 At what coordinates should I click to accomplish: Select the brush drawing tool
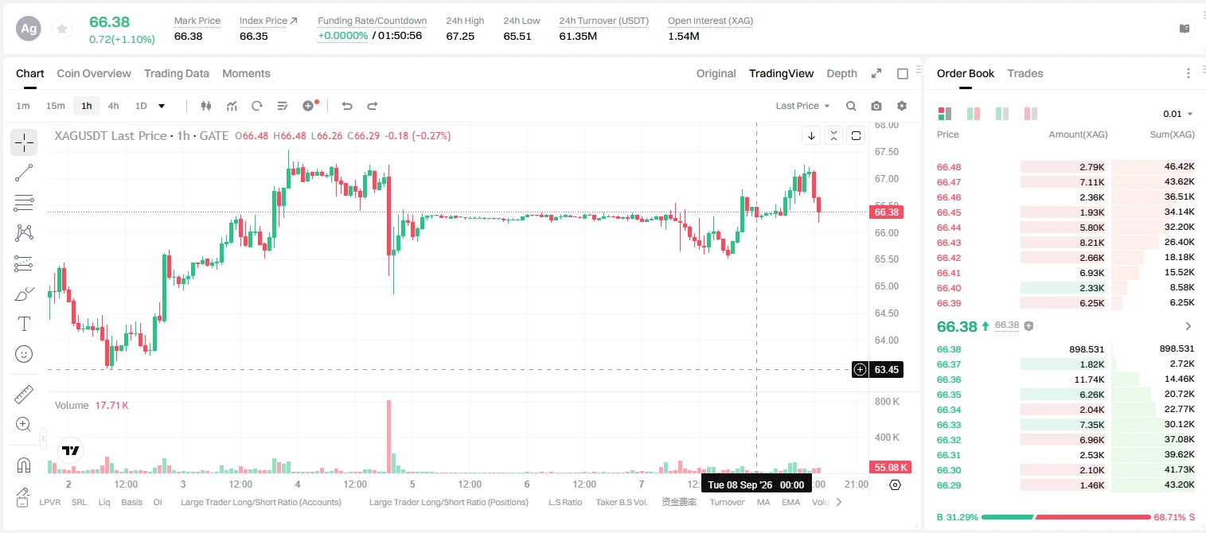[24, 294]
